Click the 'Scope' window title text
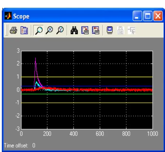Image resolution: width=165 pixels, height=152 pixels. tap(21, 16)
